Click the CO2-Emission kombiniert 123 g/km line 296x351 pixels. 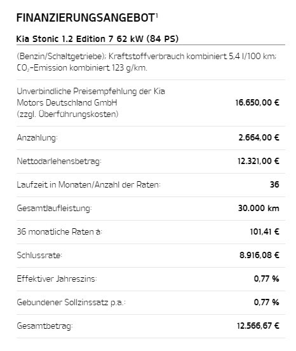(x=82, y=67)
